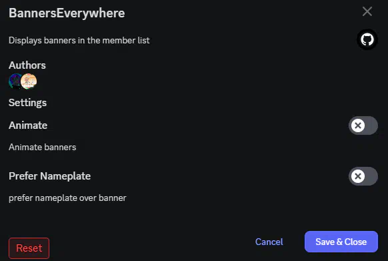Click 'Displays banners in the member list' text
388x261 pixels.
tap(79, 41)
